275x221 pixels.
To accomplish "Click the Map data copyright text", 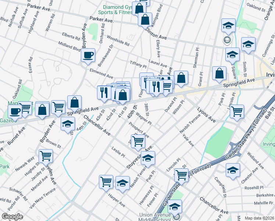I will point(261,218).
